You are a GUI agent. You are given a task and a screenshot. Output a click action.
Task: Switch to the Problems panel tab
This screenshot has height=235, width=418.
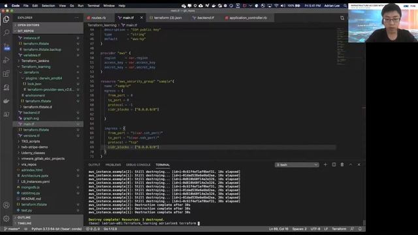coord(113,165)
